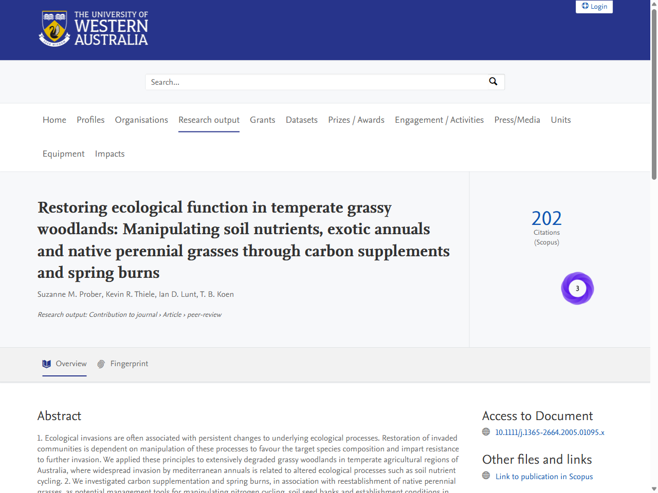Switch to the Fingerprint tab
The height and width of the screenshot is (493, 658).
[129, 364]
